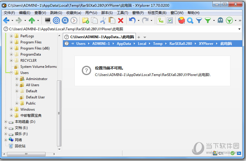The height and width of the screenshot is (161, 246).
Task: Select 回收站 recycle bin in tree
Action: 20,146
